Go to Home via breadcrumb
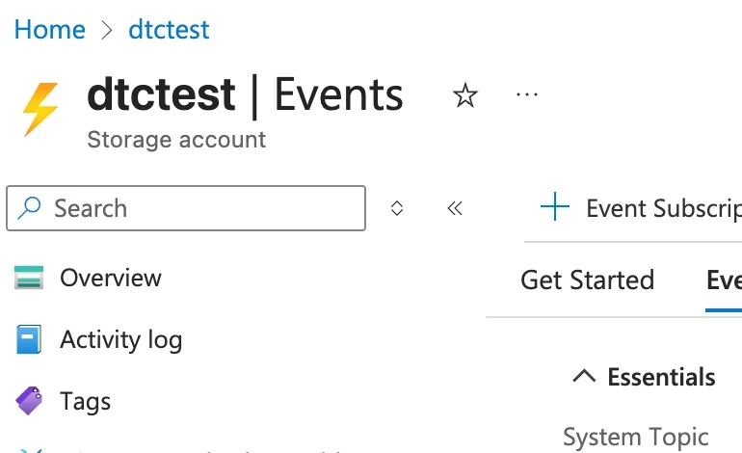742x453 pixels. pyautogui.click(x=49, y=30)
